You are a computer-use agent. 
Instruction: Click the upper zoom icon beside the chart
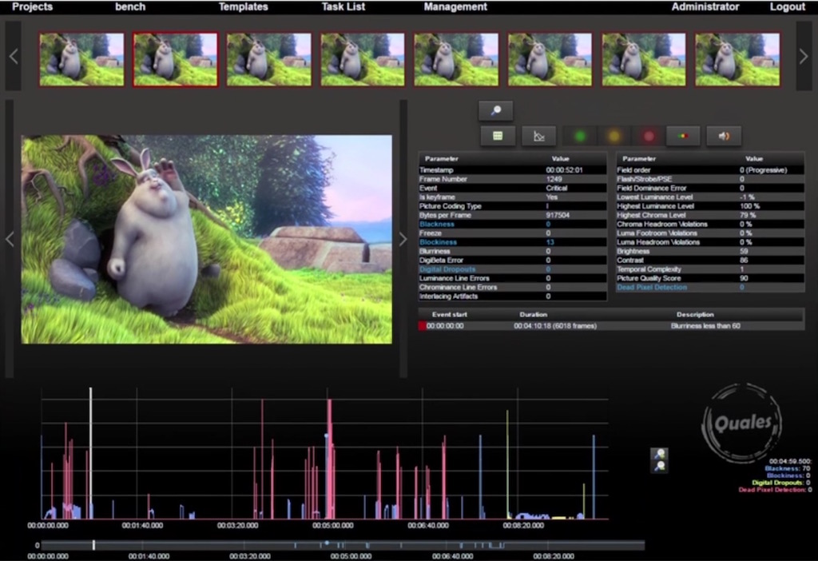point(660,454)
